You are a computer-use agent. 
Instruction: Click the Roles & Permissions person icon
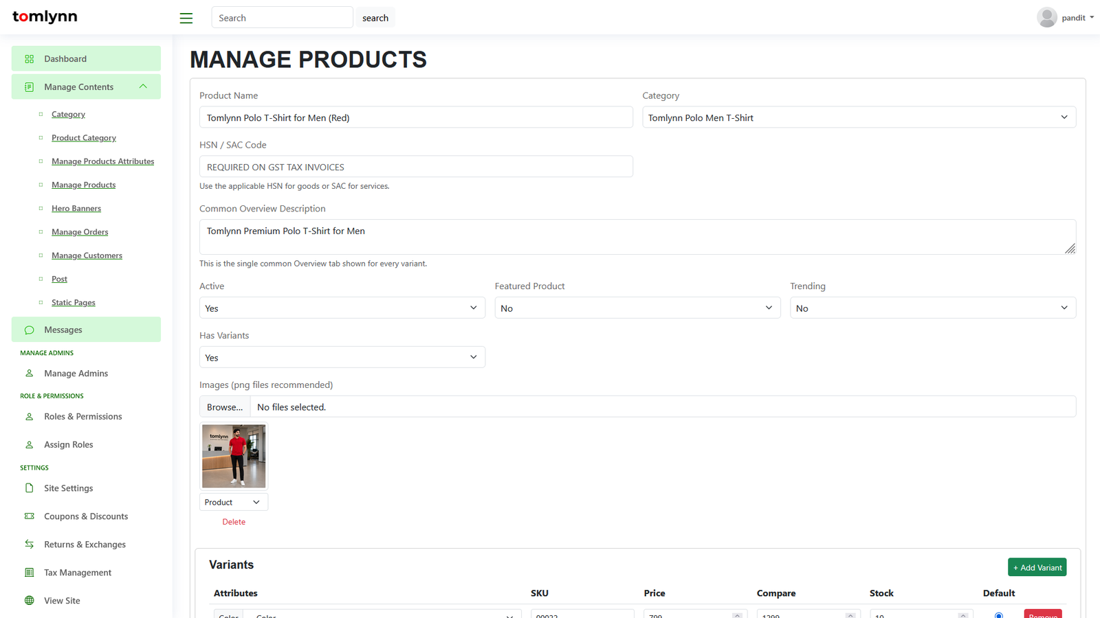(30, 417)
